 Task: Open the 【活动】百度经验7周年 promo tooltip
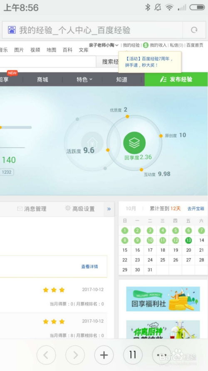tap(150, 62)
